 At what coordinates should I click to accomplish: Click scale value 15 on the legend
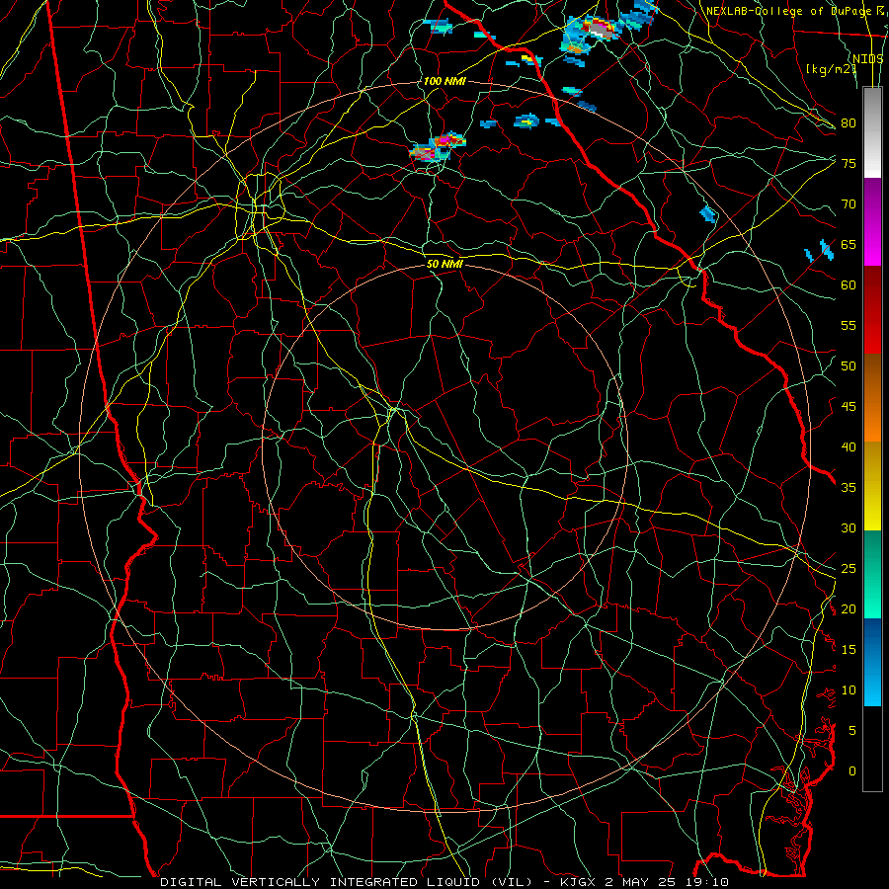(849, 650)
